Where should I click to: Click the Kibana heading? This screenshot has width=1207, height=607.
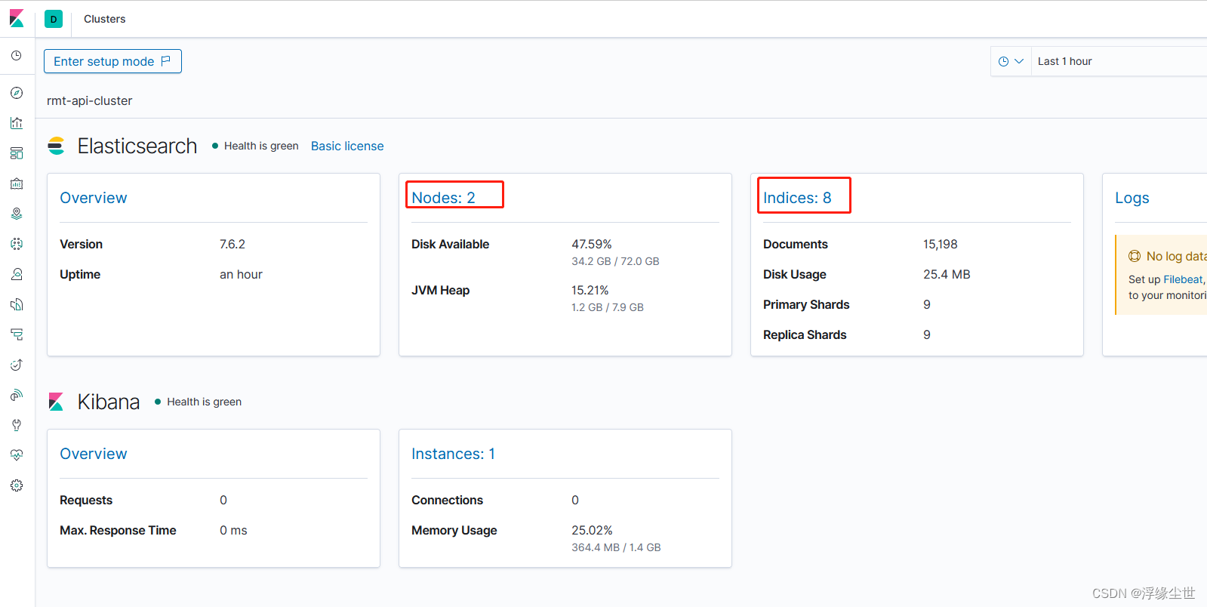[109, 402]
